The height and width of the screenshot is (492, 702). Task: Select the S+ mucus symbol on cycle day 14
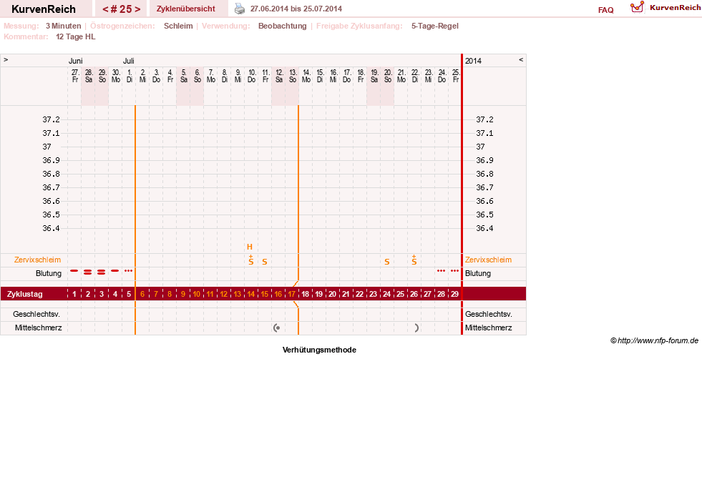(250, 260)
